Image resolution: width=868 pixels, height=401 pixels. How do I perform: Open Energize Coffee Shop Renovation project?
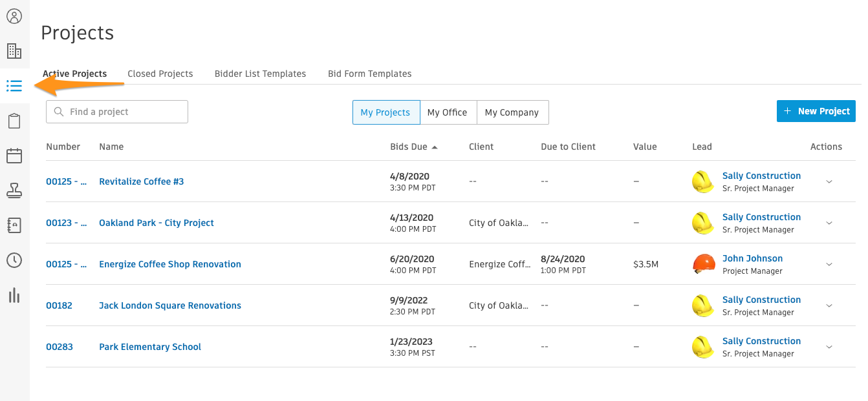pyautogui.click(x=170, y=264)
